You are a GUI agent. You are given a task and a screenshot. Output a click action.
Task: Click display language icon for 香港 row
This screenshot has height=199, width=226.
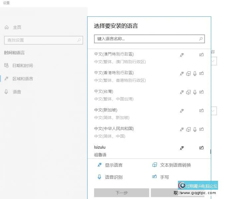[x=182, y=74]
